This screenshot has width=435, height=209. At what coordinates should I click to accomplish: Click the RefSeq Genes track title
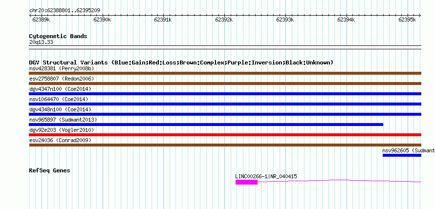point(49,170)
